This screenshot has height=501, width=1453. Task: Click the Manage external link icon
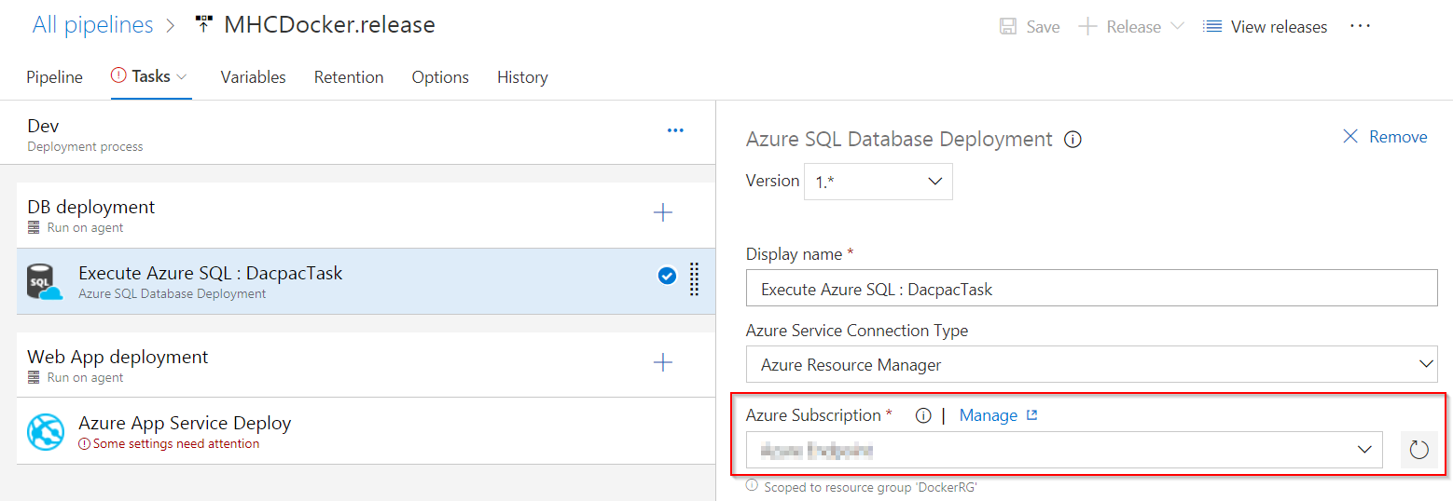point(1032,415)
